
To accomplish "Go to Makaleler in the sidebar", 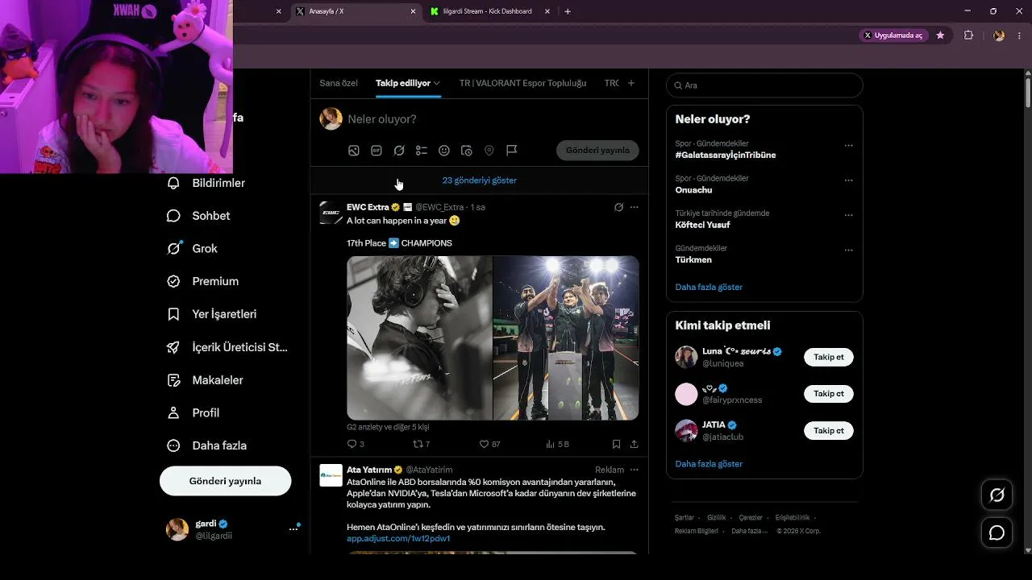I will coord(205,380).
